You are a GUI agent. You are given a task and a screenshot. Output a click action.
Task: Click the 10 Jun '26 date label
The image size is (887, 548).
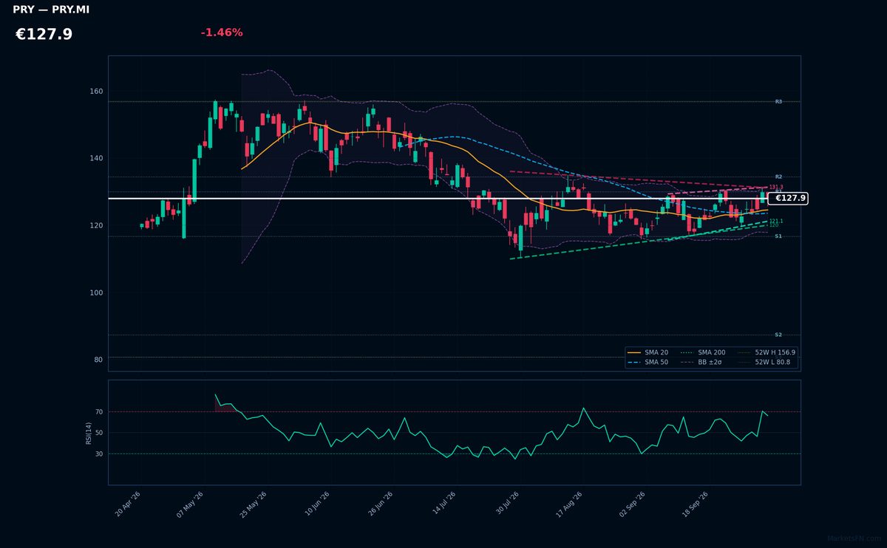pos(317,504)
